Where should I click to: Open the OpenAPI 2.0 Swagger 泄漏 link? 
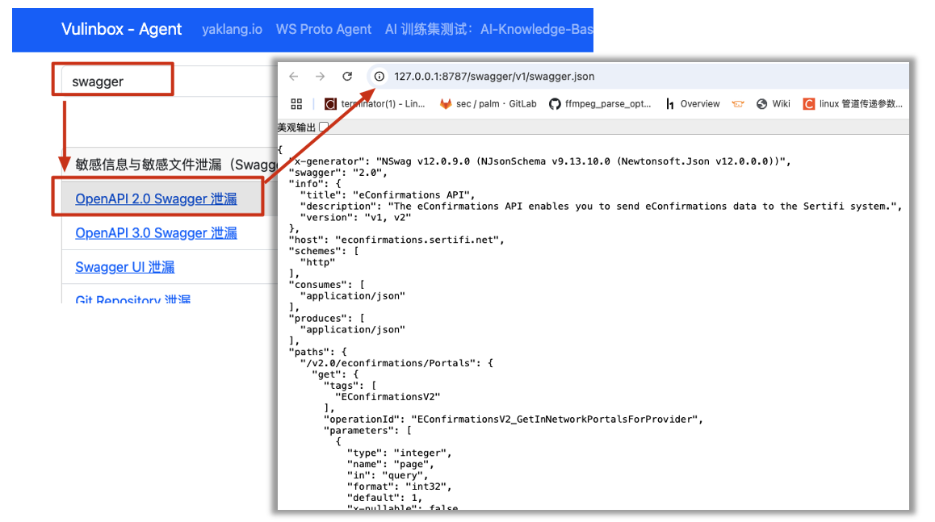coord(156,198)
